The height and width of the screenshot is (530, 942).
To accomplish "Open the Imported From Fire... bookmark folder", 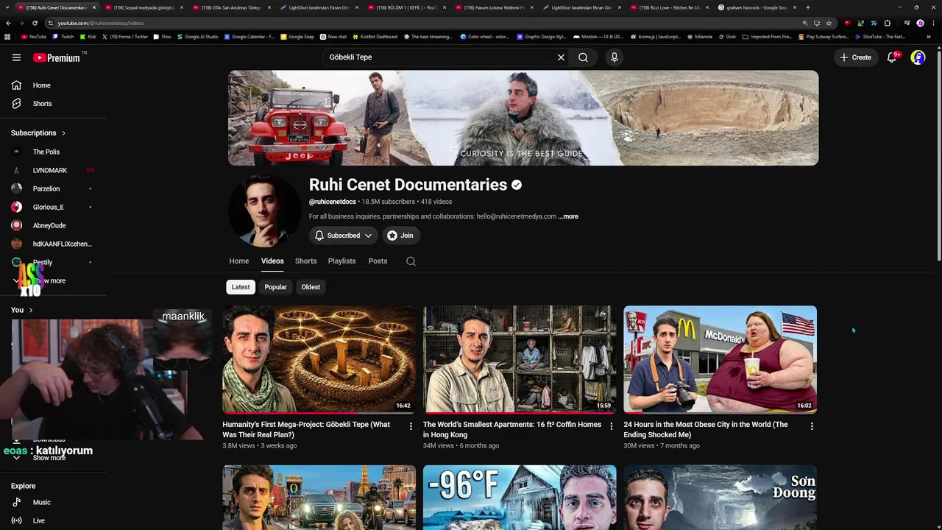I will click(767, 37).
